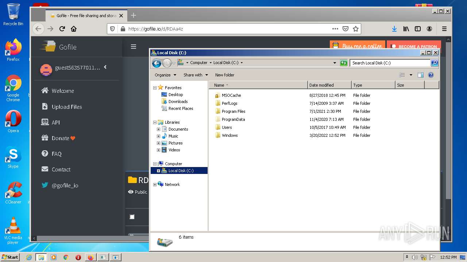Screen dimensions: 467x262
Task: Open Explorer help via the question mark icon
Action: click(x=431, y=75)
